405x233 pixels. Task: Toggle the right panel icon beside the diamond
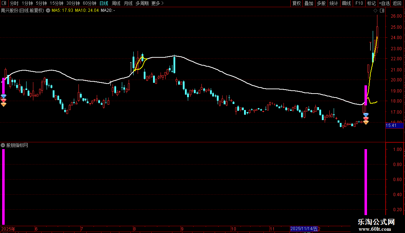[x=382, y=11]
